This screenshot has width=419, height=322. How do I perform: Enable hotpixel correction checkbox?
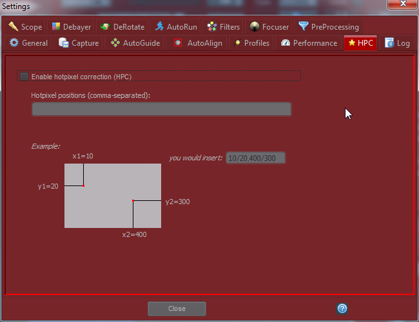coord(24,77)
